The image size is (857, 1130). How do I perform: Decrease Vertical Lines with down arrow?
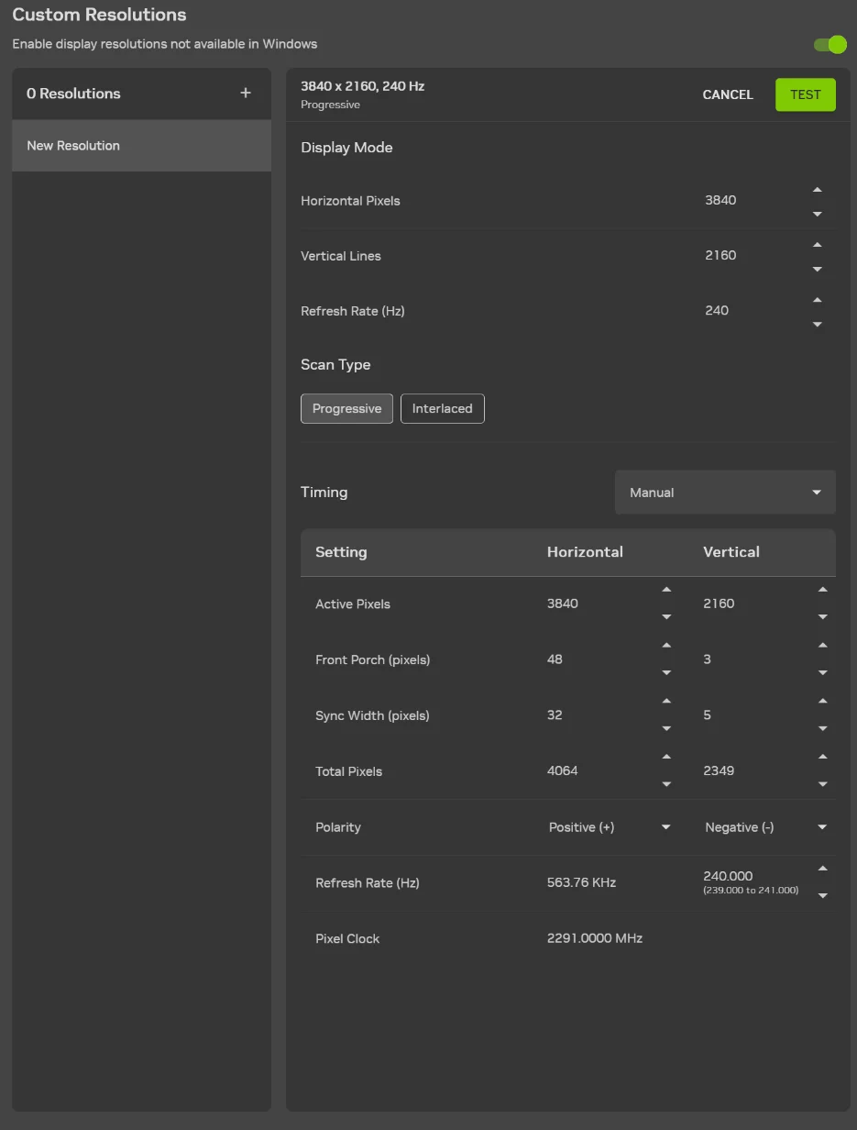[x=817, y=269]
